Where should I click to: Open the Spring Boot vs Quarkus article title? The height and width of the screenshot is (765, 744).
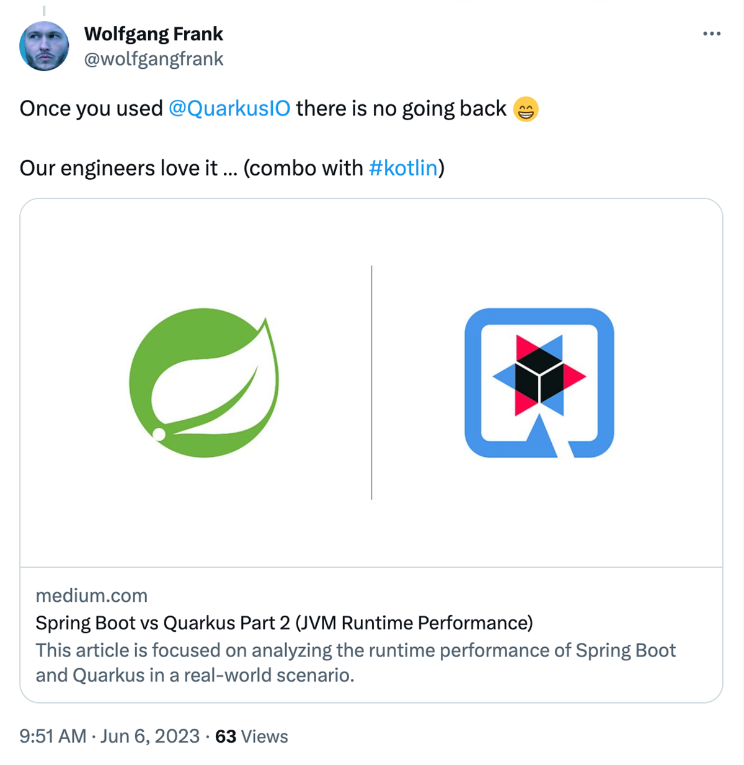click(x=284, y=622)
